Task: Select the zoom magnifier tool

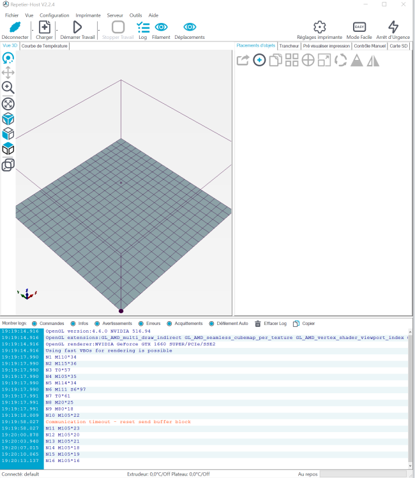Action: coord(8,88)
